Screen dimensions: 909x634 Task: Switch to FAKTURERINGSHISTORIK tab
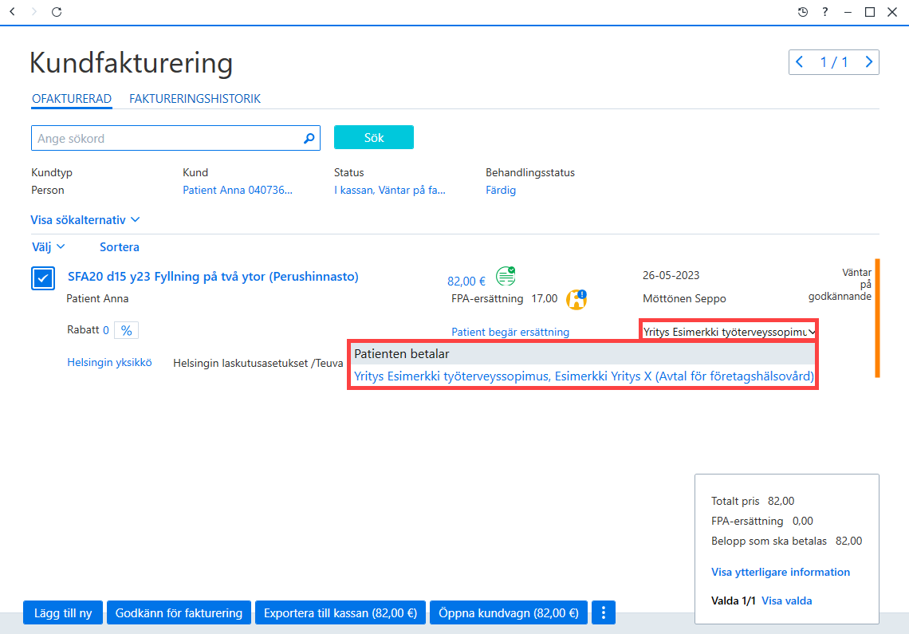[x=195, y=99]
